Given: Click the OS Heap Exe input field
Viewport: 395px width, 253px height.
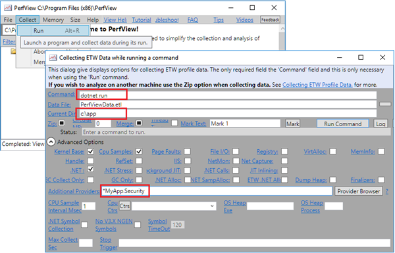Looking at the screenshot, I should (x=270, y=206).
